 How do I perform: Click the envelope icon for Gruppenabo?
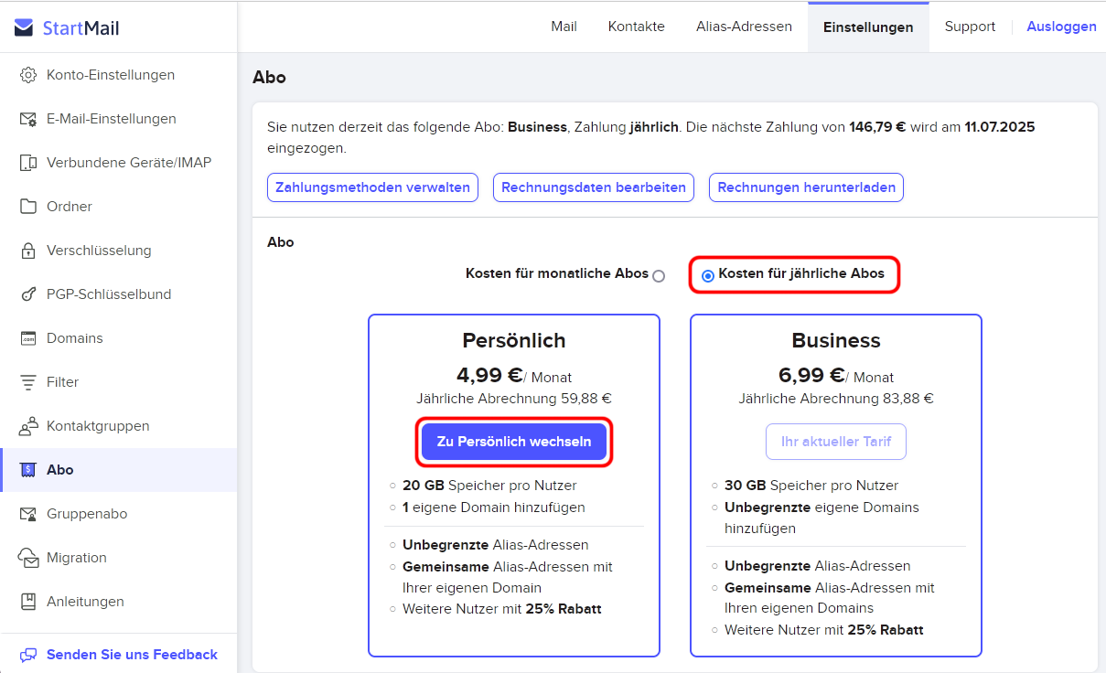tap(28, 514)
